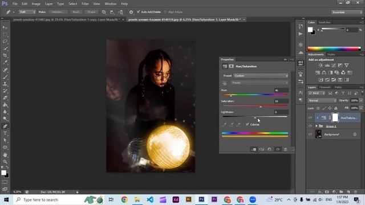Open the File menu
This screenshot has height=205, width=365.
pyautogui.click(x=15, y=4)
